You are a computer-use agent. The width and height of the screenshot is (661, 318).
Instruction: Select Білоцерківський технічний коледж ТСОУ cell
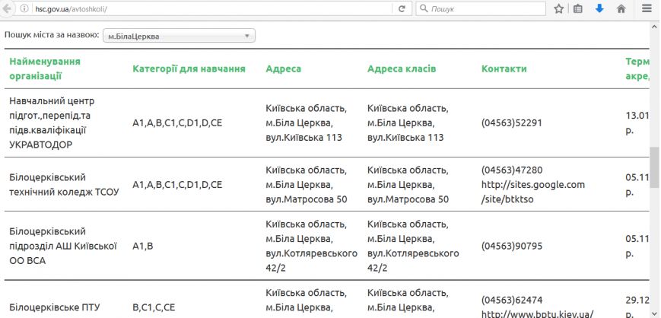tap(64, 184)
